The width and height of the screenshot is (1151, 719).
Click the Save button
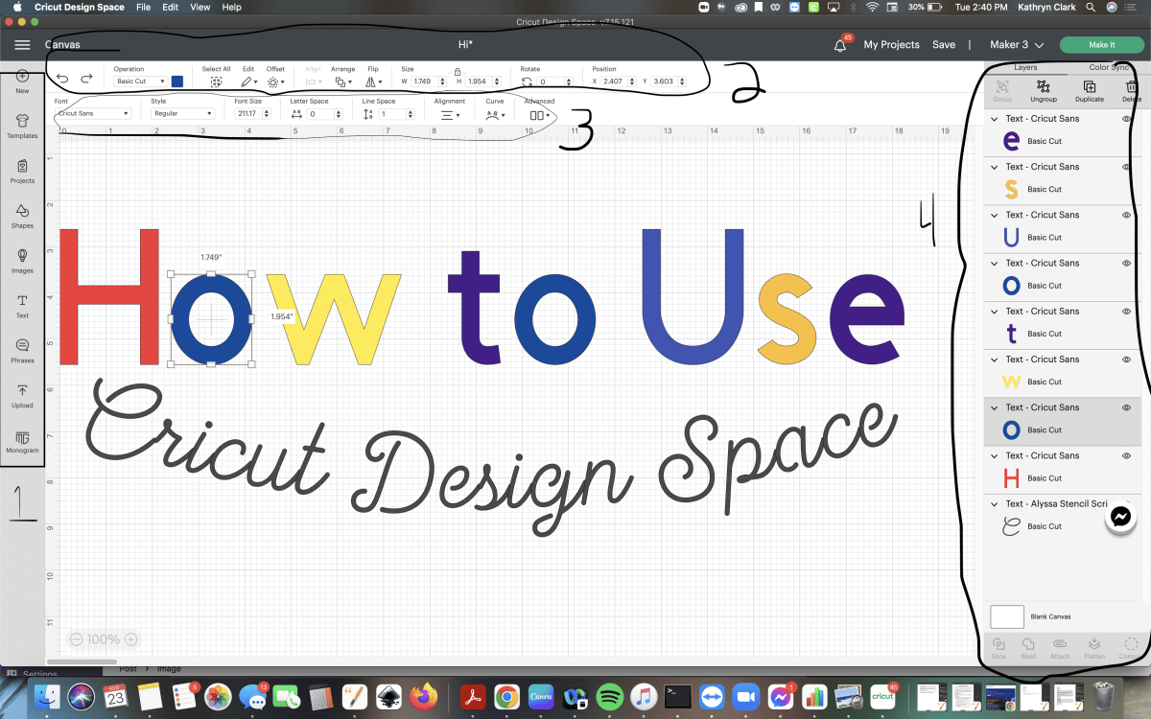[944, 44]
